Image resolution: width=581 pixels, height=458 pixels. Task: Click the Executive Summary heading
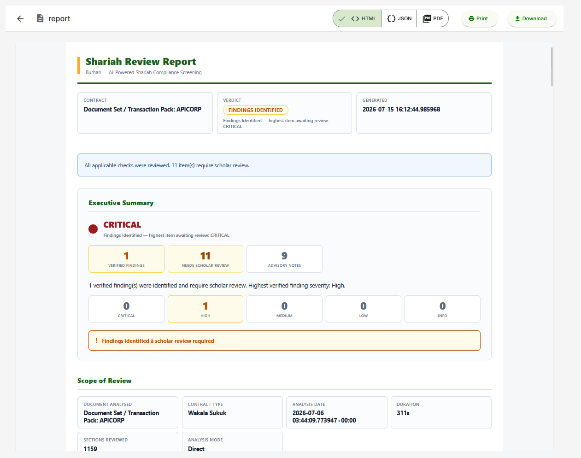pyautogui.click(x=121, y=203)
